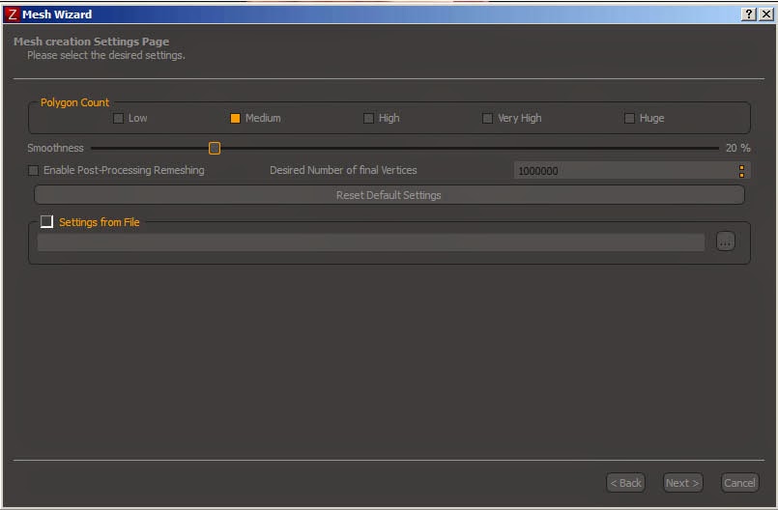The width and height of the screenshot is (778, 510).
Task: Go to the previous page with Back
Action: [x=625, y=483]
